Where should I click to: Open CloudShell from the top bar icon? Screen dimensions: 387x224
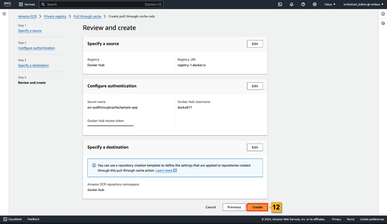(x=280, y=4)
